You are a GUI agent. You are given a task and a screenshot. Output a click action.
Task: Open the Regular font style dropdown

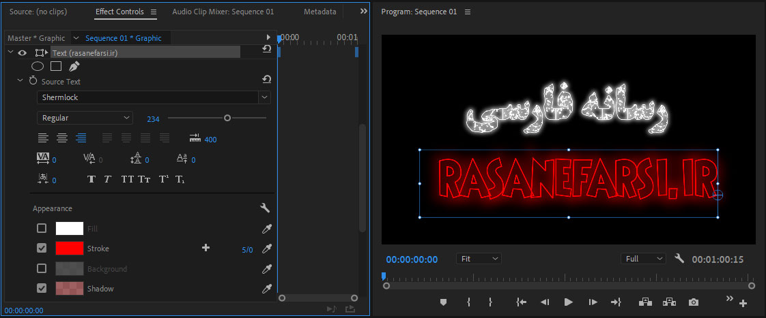pyautogui.click(x=85, y=117)
